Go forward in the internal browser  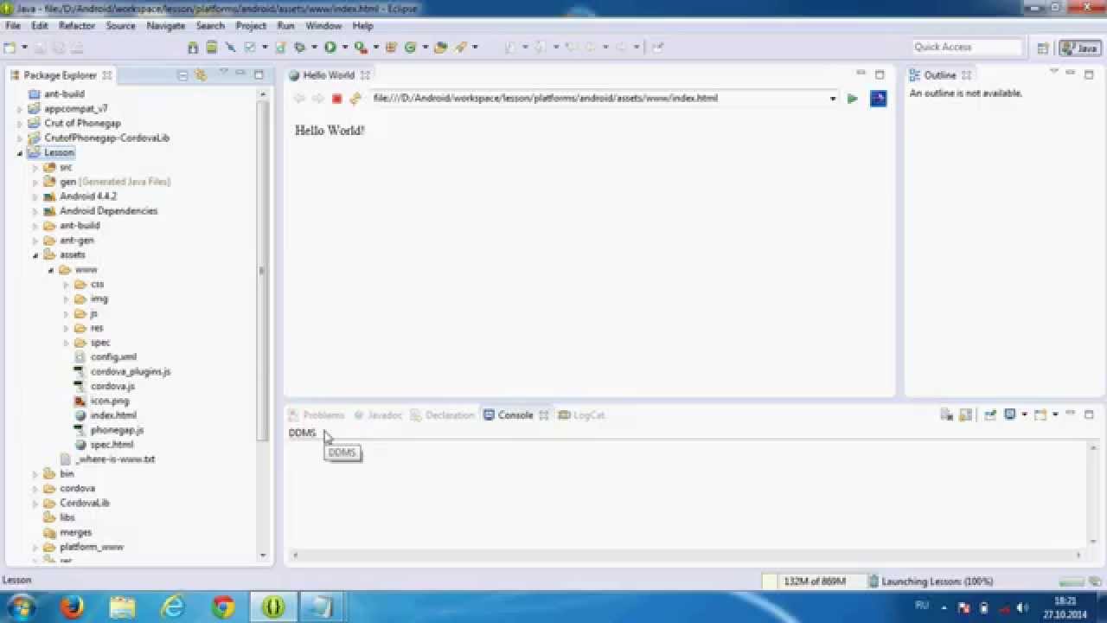point(318,99)
